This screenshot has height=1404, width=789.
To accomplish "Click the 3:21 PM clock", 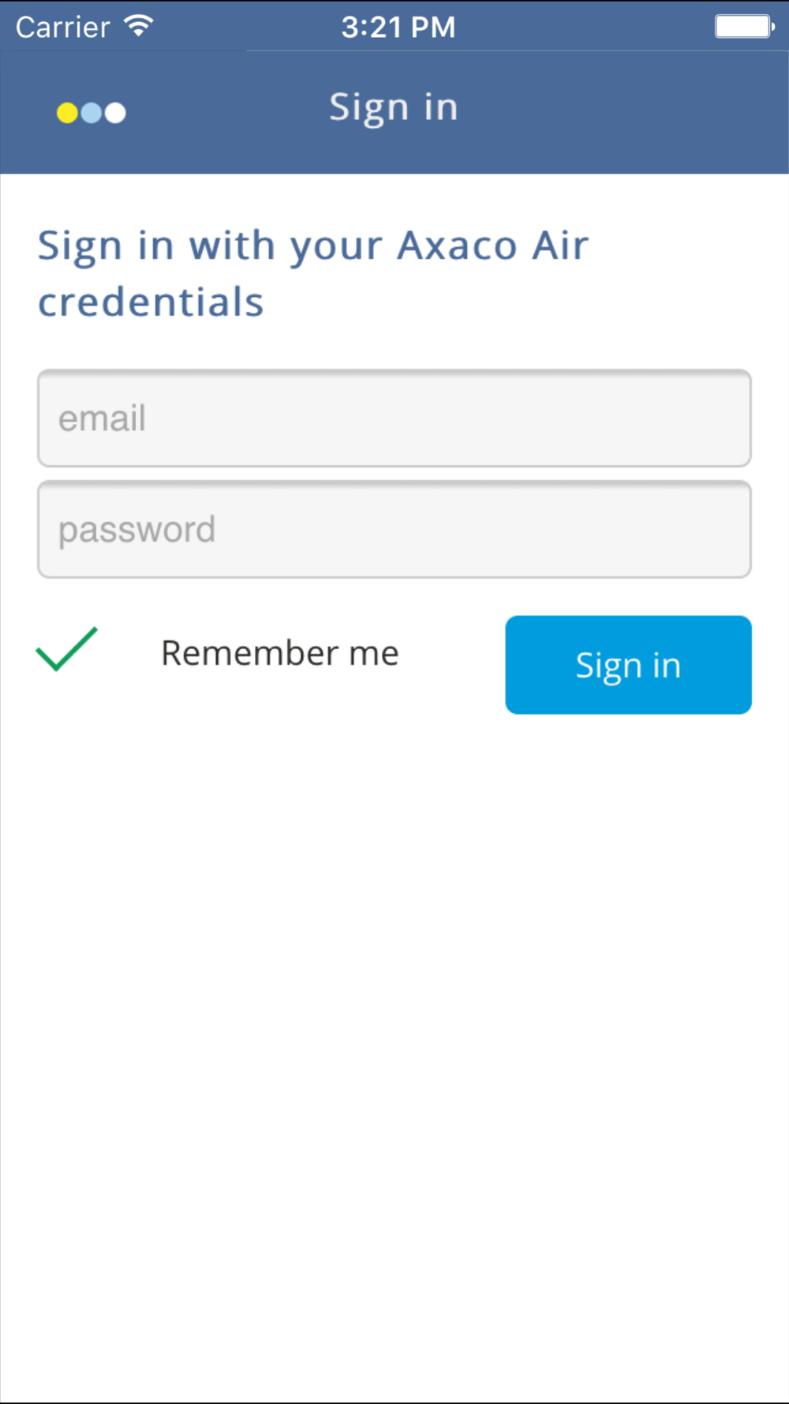I will point(398,28).
